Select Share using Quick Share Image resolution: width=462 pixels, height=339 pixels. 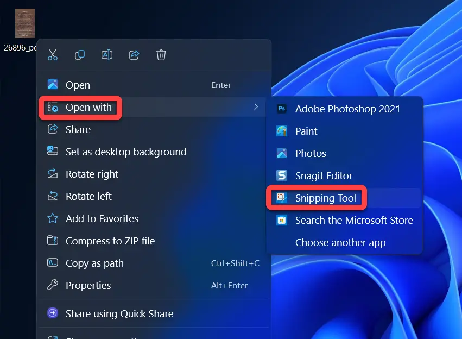pyautogui.click(x=154, y=313)
